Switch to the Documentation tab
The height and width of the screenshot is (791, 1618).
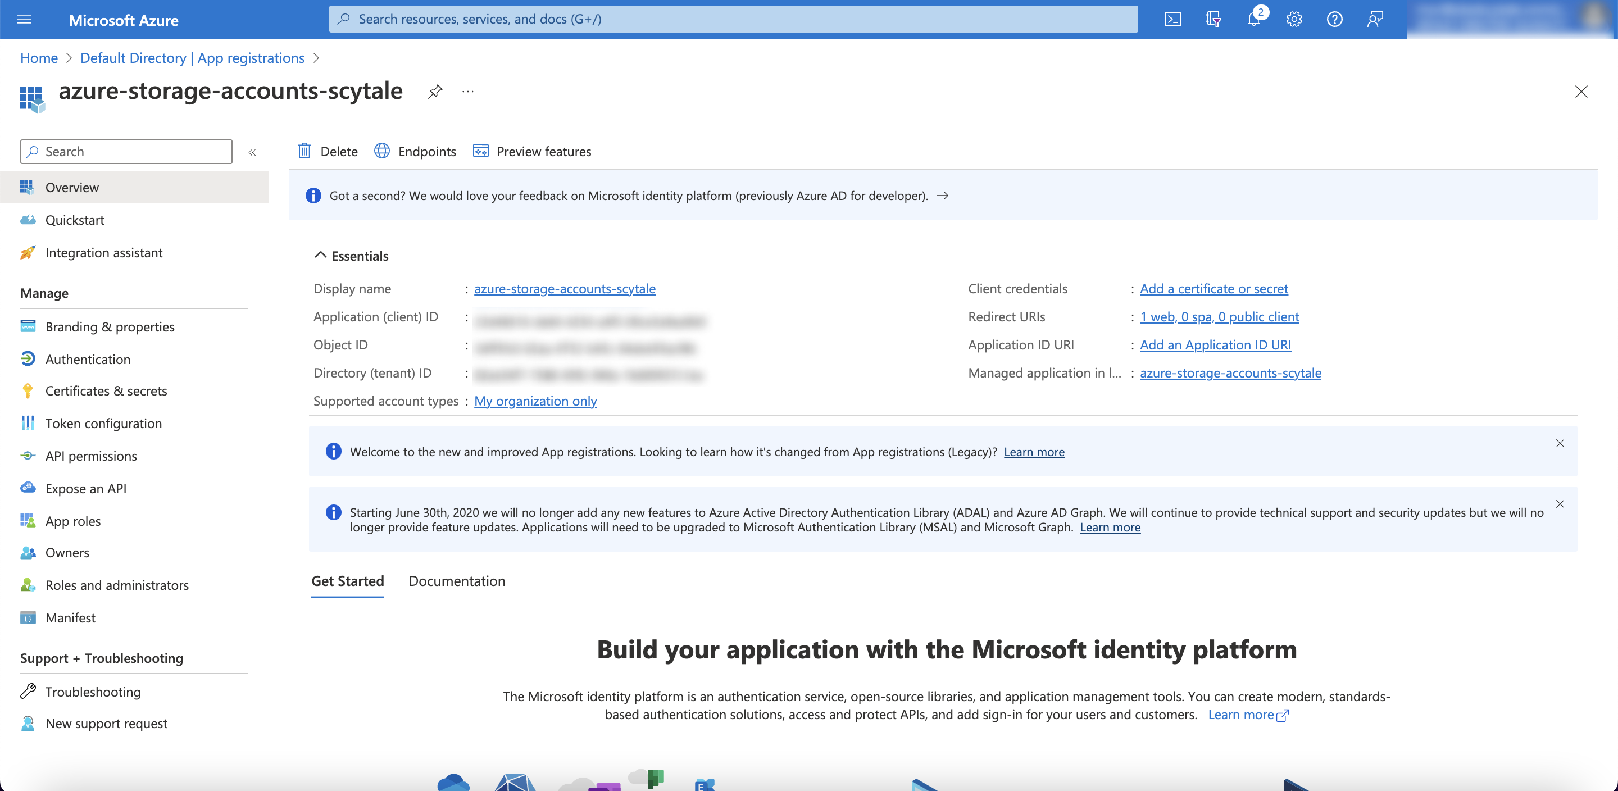point(457,581)
